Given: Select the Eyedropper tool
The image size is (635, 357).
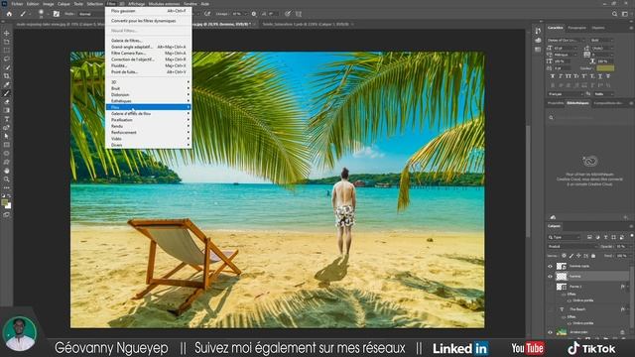Looking at the screenshot, I should pos(7,84).
